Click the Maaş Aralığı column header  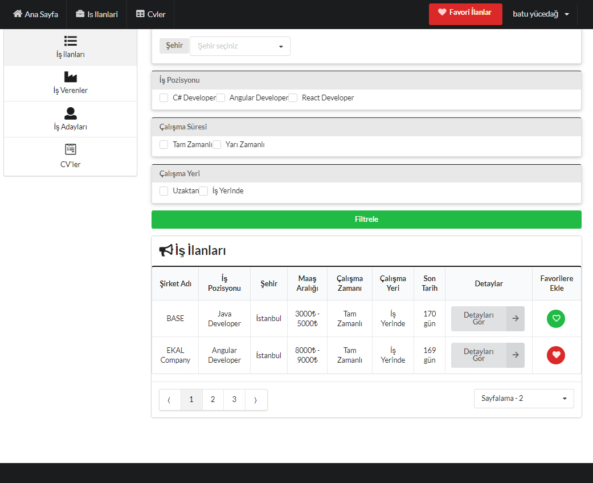[307, 283]
